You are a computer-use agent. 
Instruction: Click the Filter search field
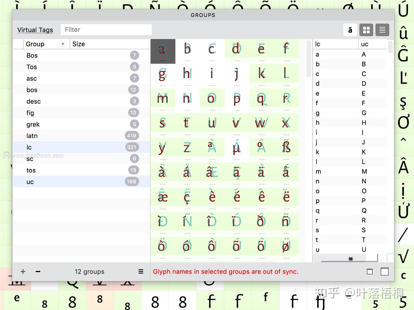coord(106,30)
